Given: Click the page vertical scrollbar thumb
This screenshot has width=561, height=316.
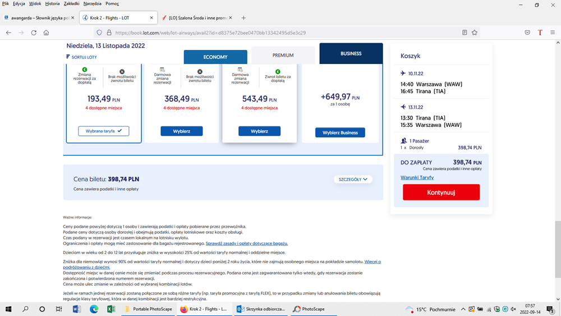Looking at the screenshot, I should pyautogui.click(x=558, y=249).
